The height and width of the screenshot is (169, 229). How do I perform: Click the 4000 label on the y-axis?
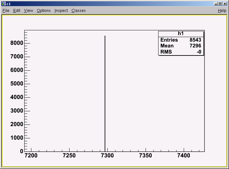[x=16, y=97]
